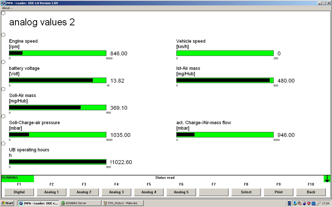Viewport: 332px width, 207px height.
Task: Click the black down arrow status indicator
Action: (327, 179)
